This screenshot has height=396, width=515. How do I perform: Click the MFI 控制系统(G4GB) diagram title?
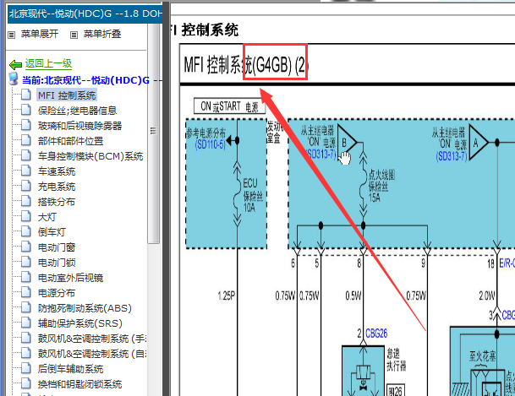[246, 64]
